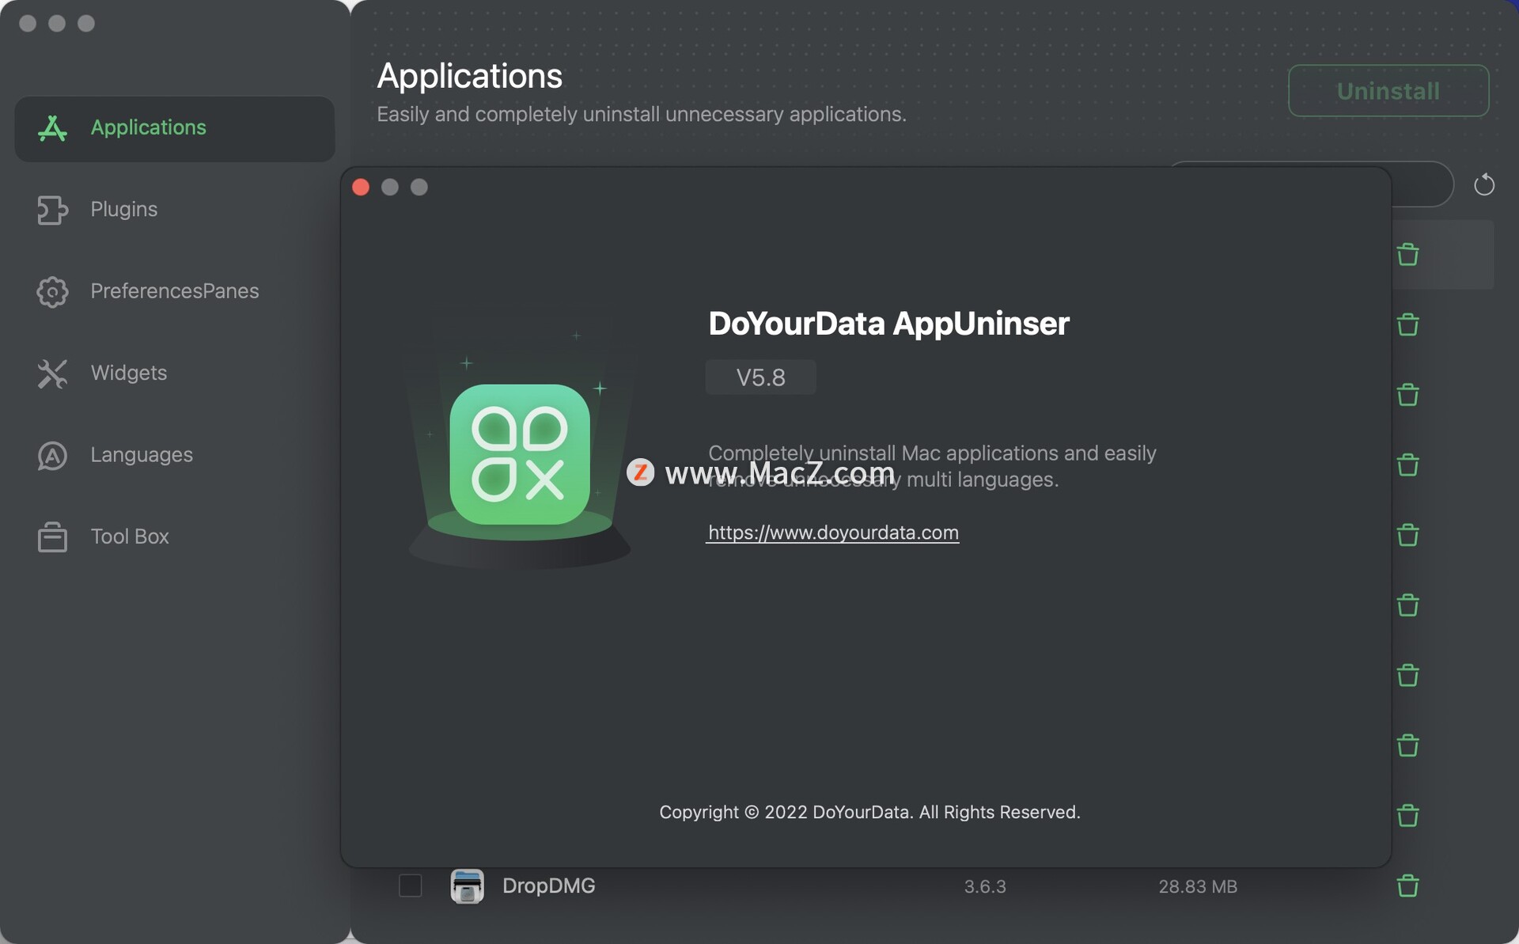1519x944 pixels.
Task: Click the AppUninser logo in About dialog
Action: (x=519, y=454)
